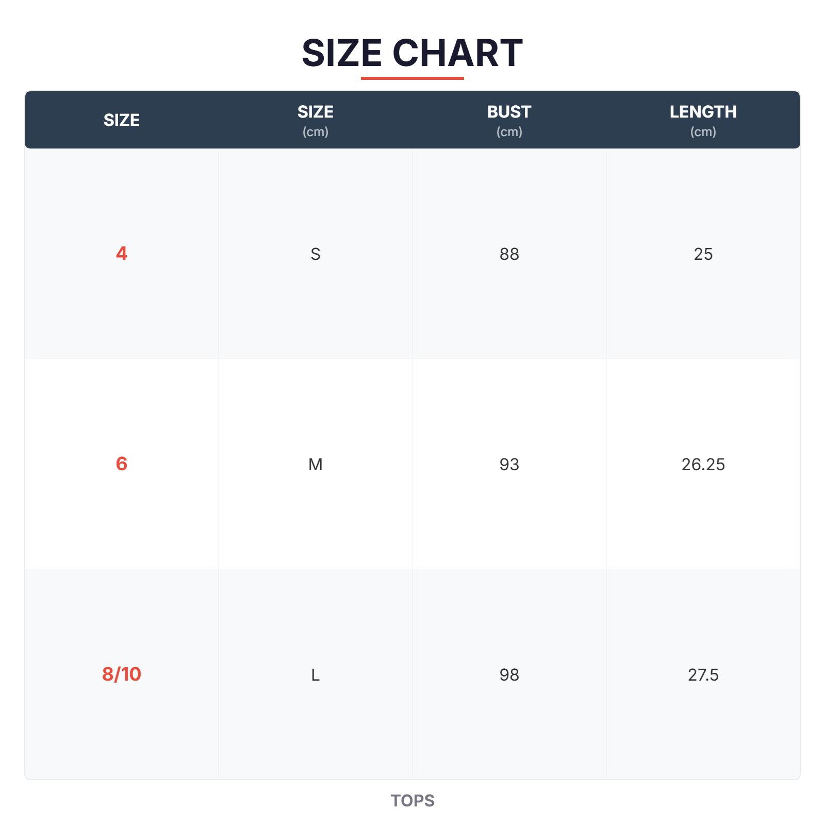The height and width of the screenshot is (825, 825).
Task: Click the red size 6 cell
Action: click(x=122, y=464)
